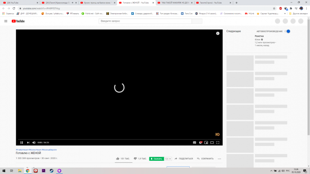This screenshot has height=174, width=310.
Task: Click the video progress bar
Action: click(x=119, y=139)
